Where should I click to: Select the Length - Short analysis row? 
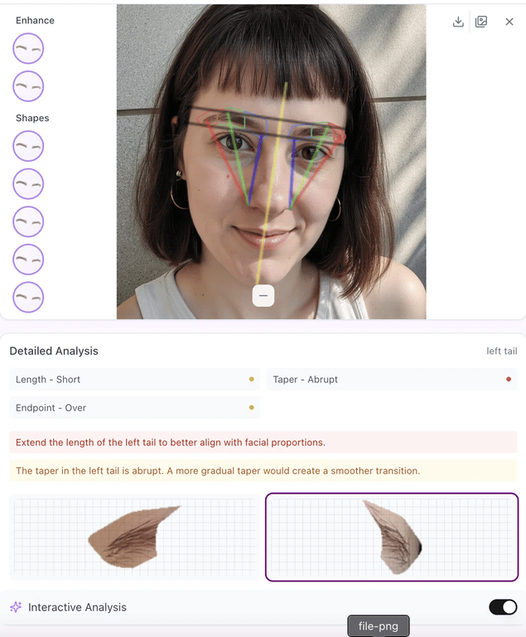(x=134, y=379)
